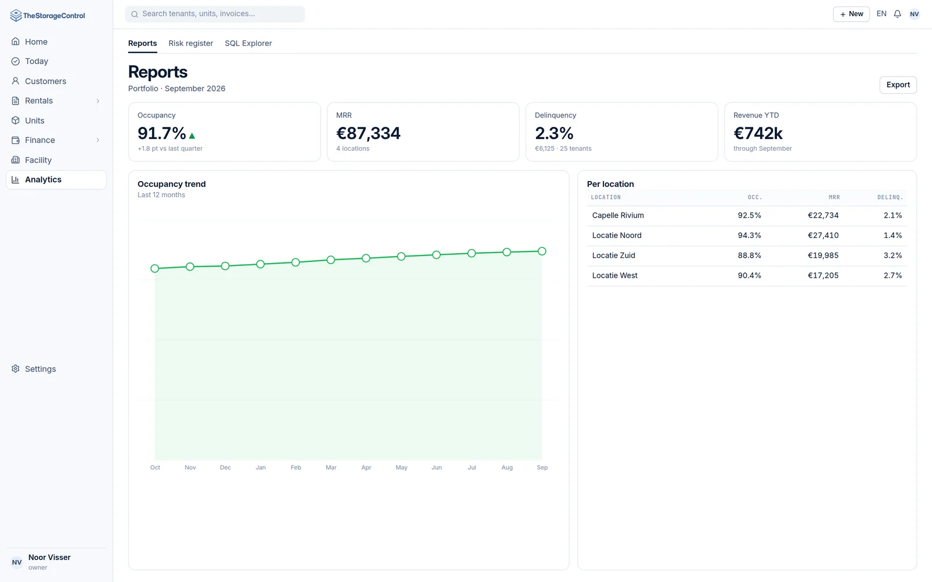Click the Sep data point on chart
Image resolution: width=932 pixels, height=582 pixels.
pos(542,251)
